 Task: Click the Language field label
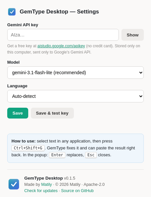(17, 86)
